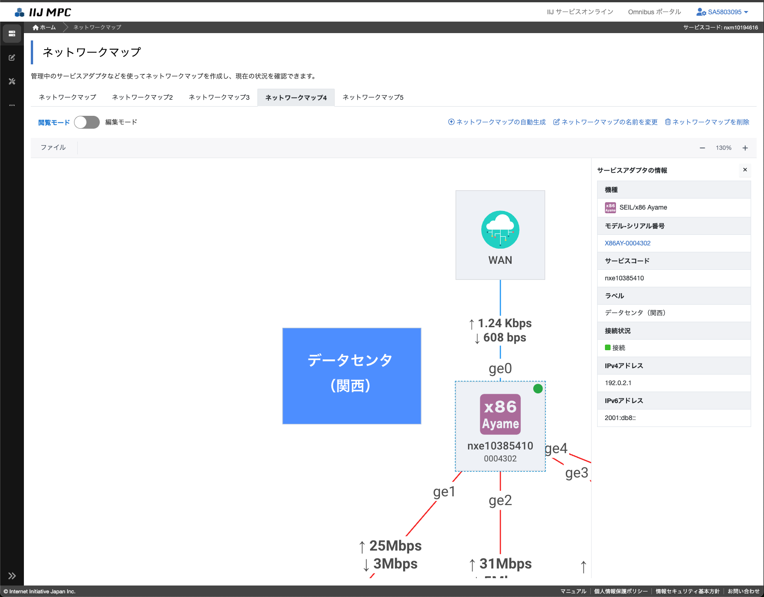Close the service adapter info panel
Image resolution: width=764 pixels, height=597 pixels.
pyautogui.click(x=745, y=170)
